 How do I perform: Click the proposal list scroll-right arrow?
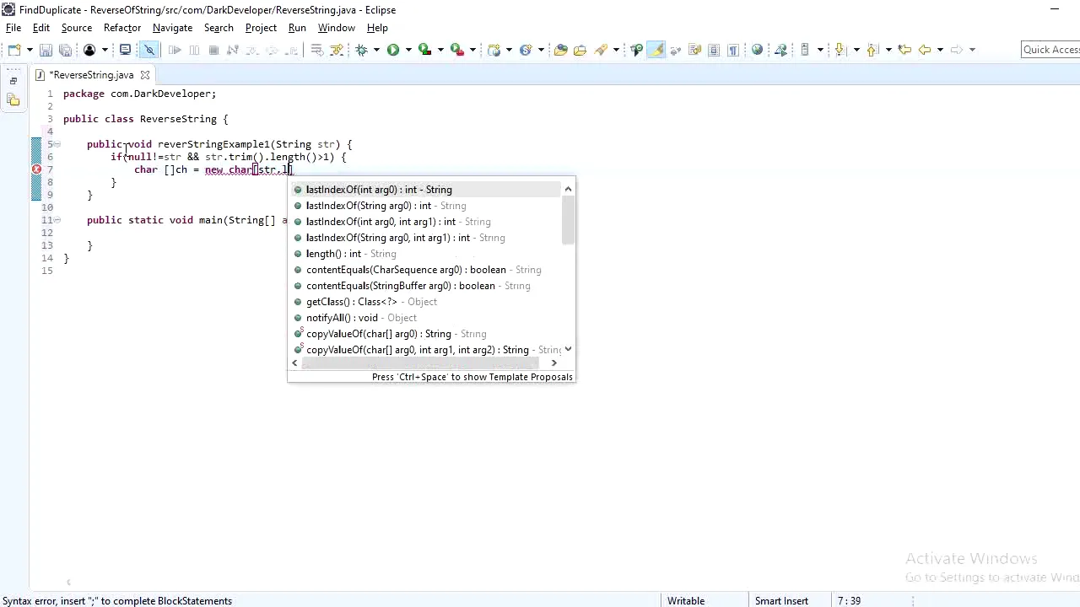click(553, 363)
